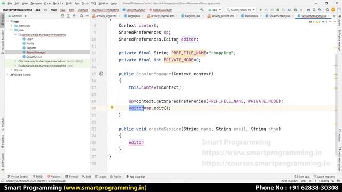Click the Sync Project with Gradle icon
The width and height of the screenshot is (342, 192).
[308, 10]
